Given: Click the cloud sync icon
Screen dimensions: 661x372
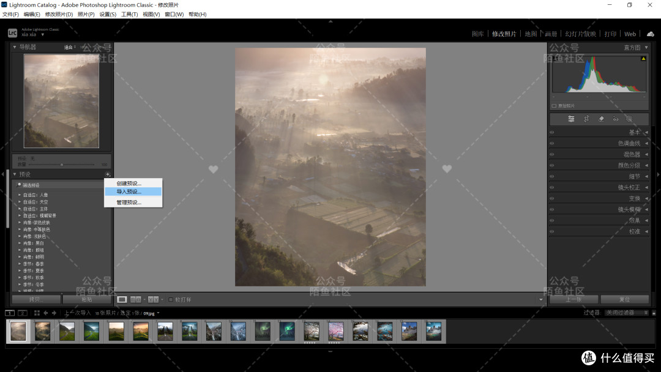Looking at the screenshot, I should click(651, 34).
